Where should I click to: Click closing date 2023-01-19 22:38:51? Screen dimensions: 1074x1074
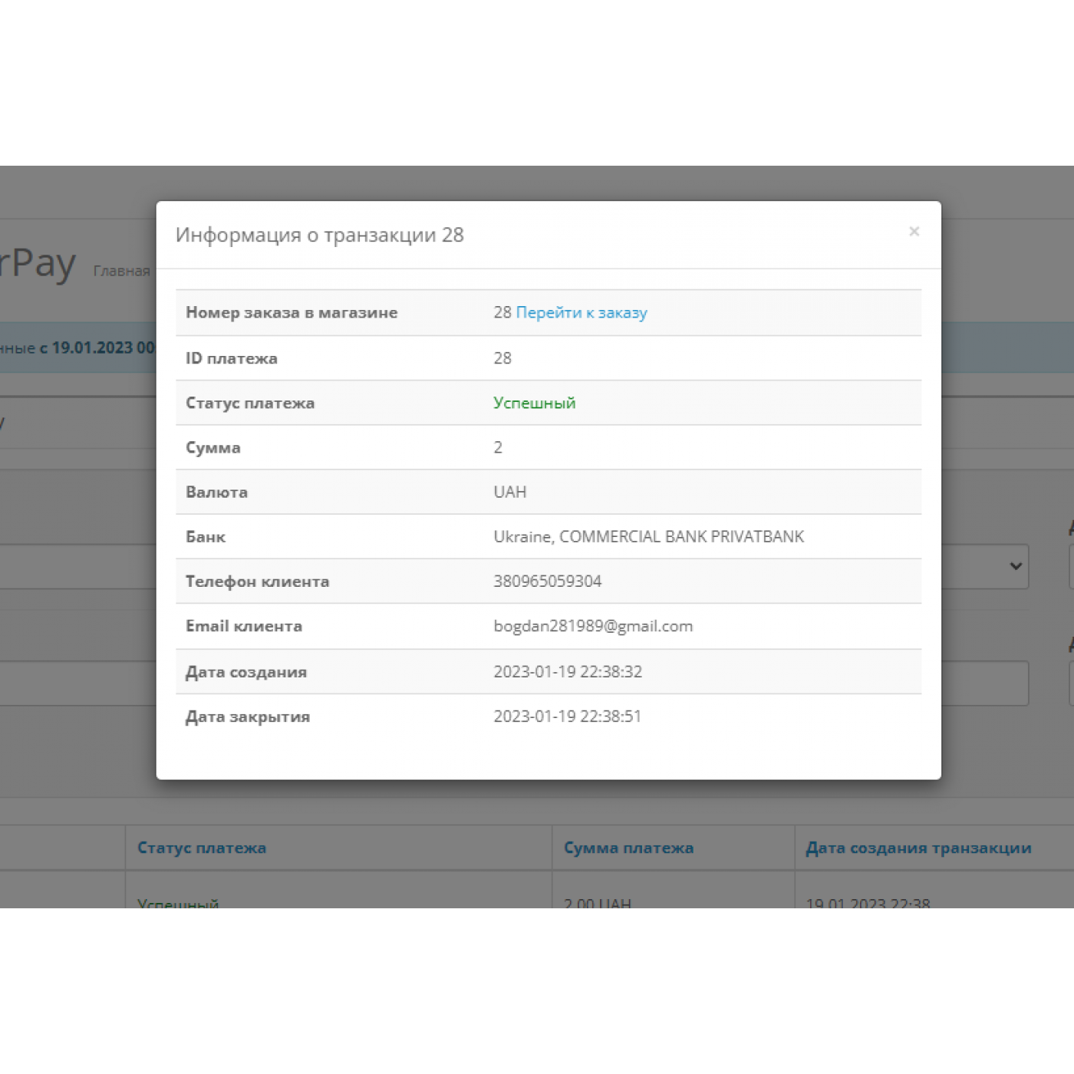pyautogui.click(x=567, y=717)
